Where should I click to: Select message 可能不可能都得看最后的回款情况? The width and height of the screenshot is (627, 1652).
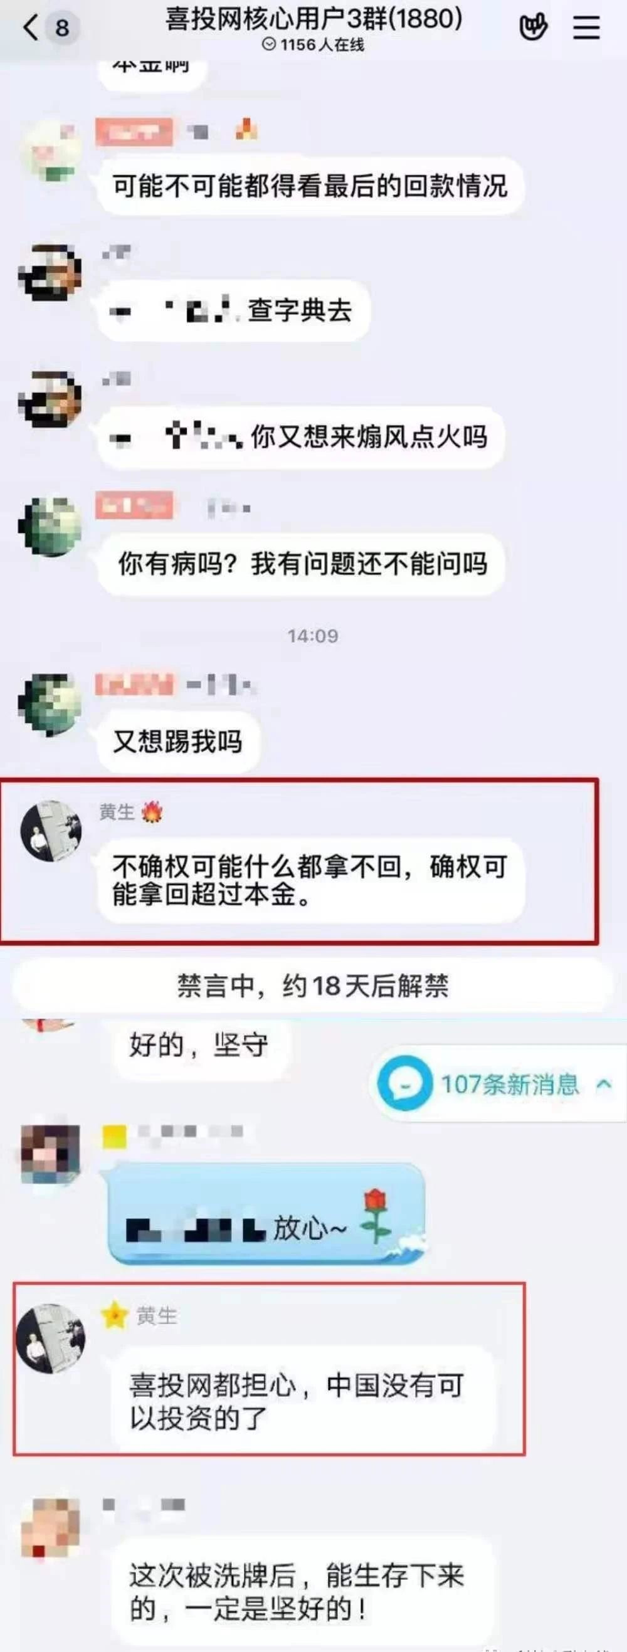pos(310,186)
